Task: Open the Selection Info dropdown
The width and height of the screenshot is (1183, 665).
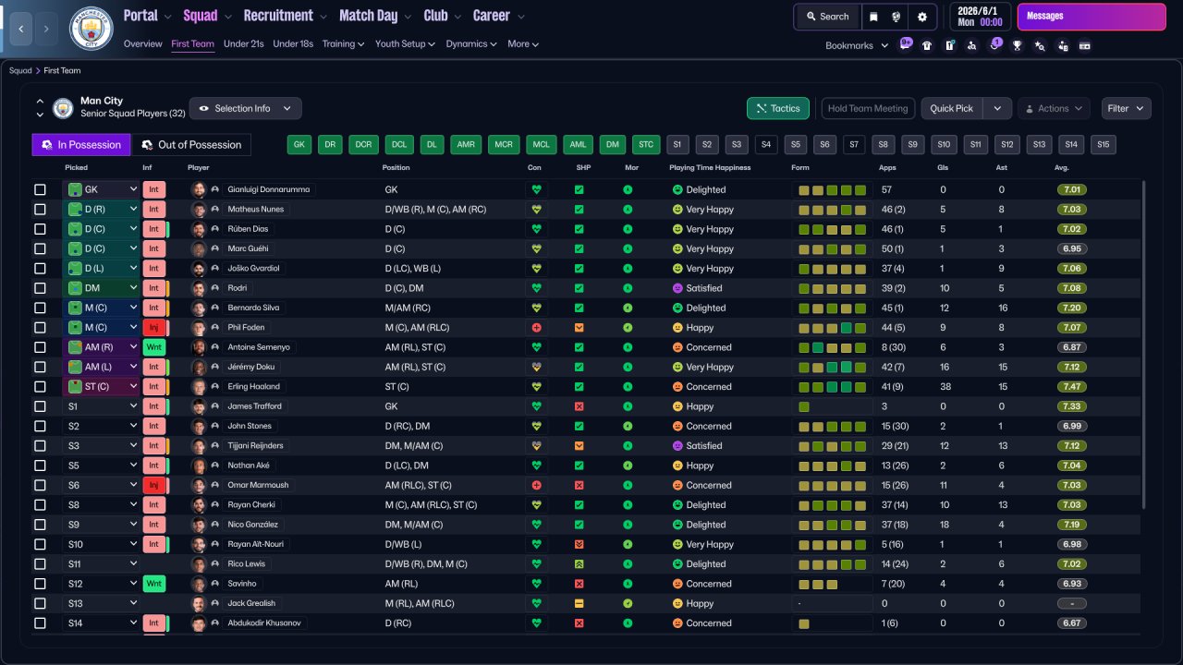Action: [245, 108]
